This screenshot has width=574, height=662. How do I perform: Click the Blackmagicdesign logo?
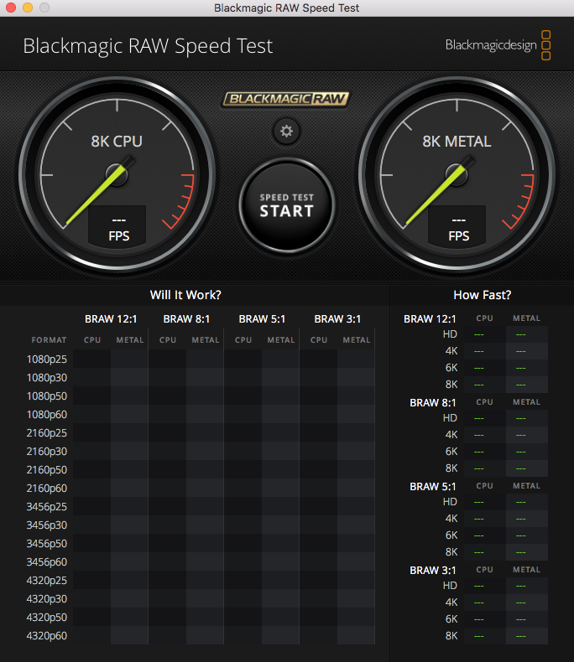click(x=498, y=45)
